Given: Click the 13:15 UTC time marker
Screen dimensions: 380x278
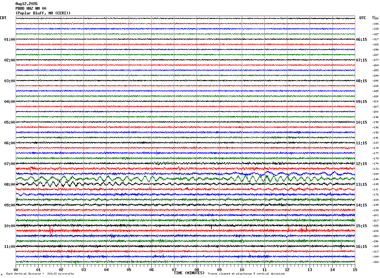Looking at the screenshot, I should (361, 184).
